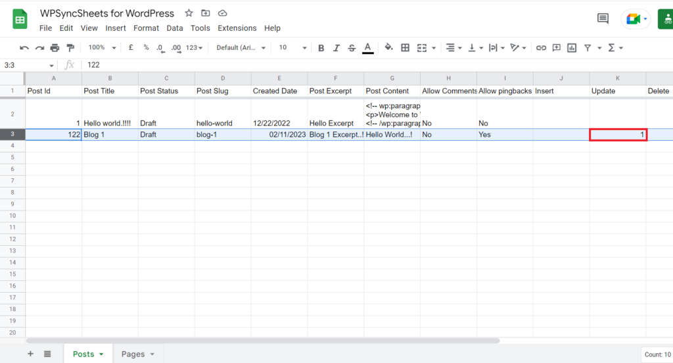Open the Help menu
This screenshot has width=673, height=363.
pos(272,28)
